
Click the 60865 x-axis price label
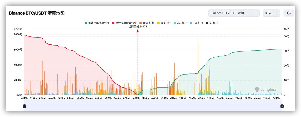(24, 98)
